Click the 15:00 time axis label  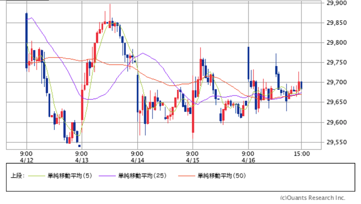[301, 154]
